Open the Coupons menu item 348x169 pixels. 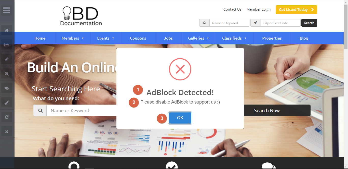138,38
